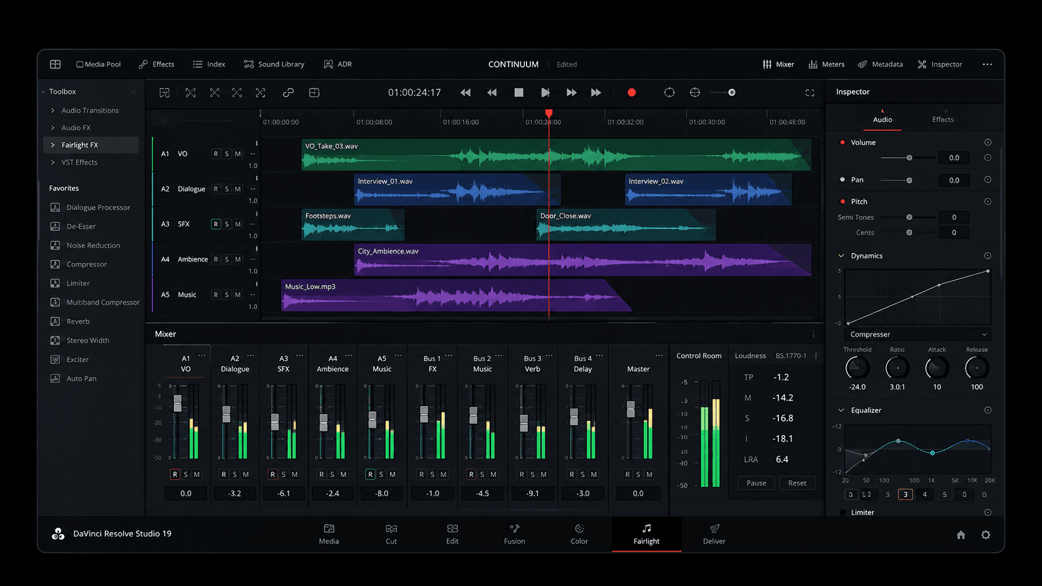1042x586 pixels.
Task: Solo the A2 Dialogue track in timeline
Action: 227,189
